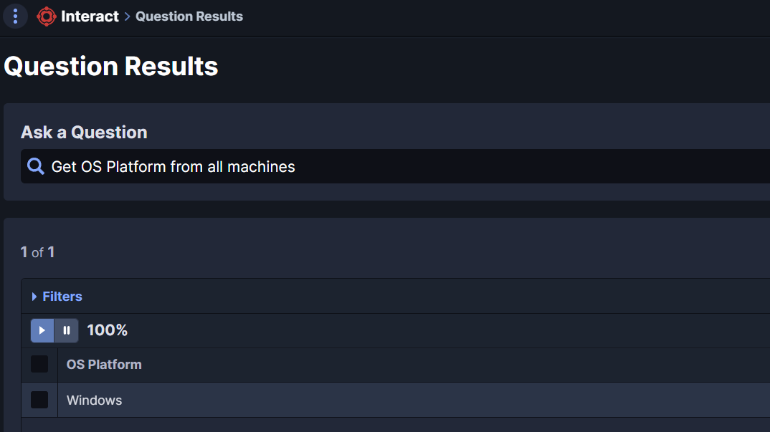
Task: Open the three-dot main menu
Action: click(x=15, y=16)
